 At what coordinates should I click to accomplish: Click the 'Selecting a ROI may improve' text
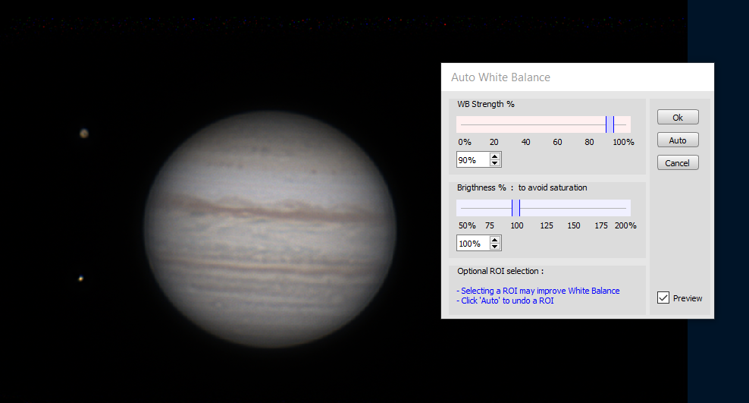coord(537,291)
